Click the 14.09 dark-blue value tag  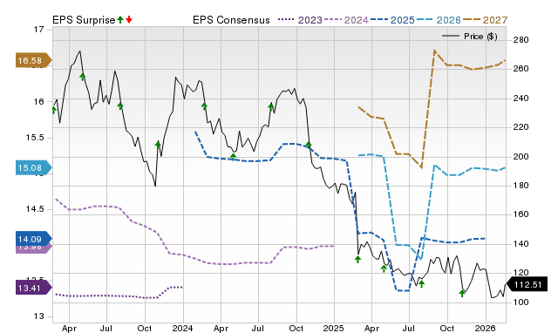(x=33, y=239)
